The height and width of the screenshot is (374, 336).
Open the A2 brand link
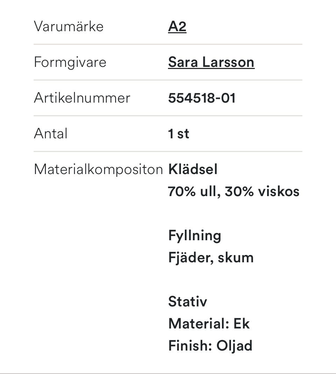(x=177, y=27)
